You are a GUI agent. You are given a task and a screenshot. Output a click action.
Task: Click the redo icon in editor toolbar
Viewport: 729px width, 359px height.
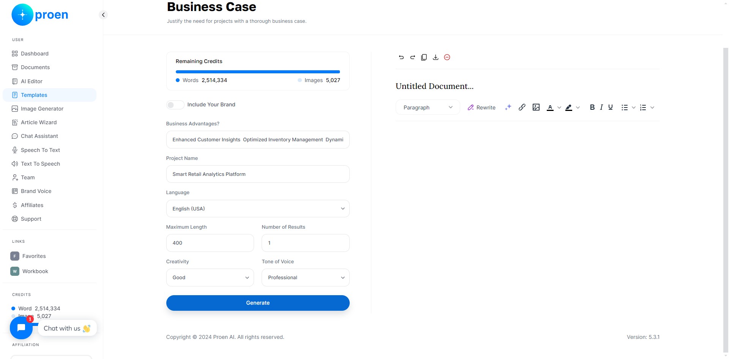pyautogui.click(x=413, y=57)
